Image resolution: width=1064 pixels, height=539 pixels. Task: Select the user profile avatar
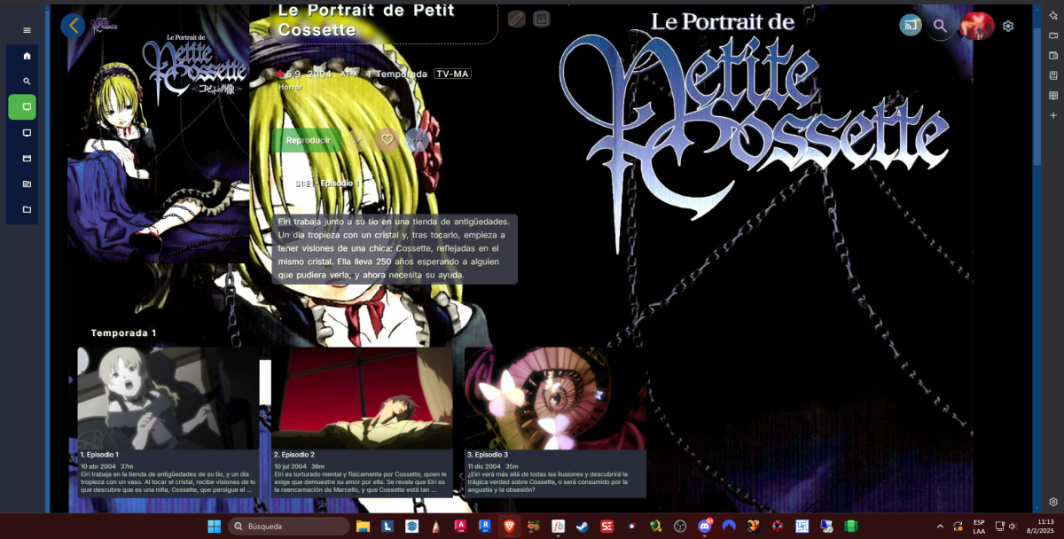pos(976,26)
